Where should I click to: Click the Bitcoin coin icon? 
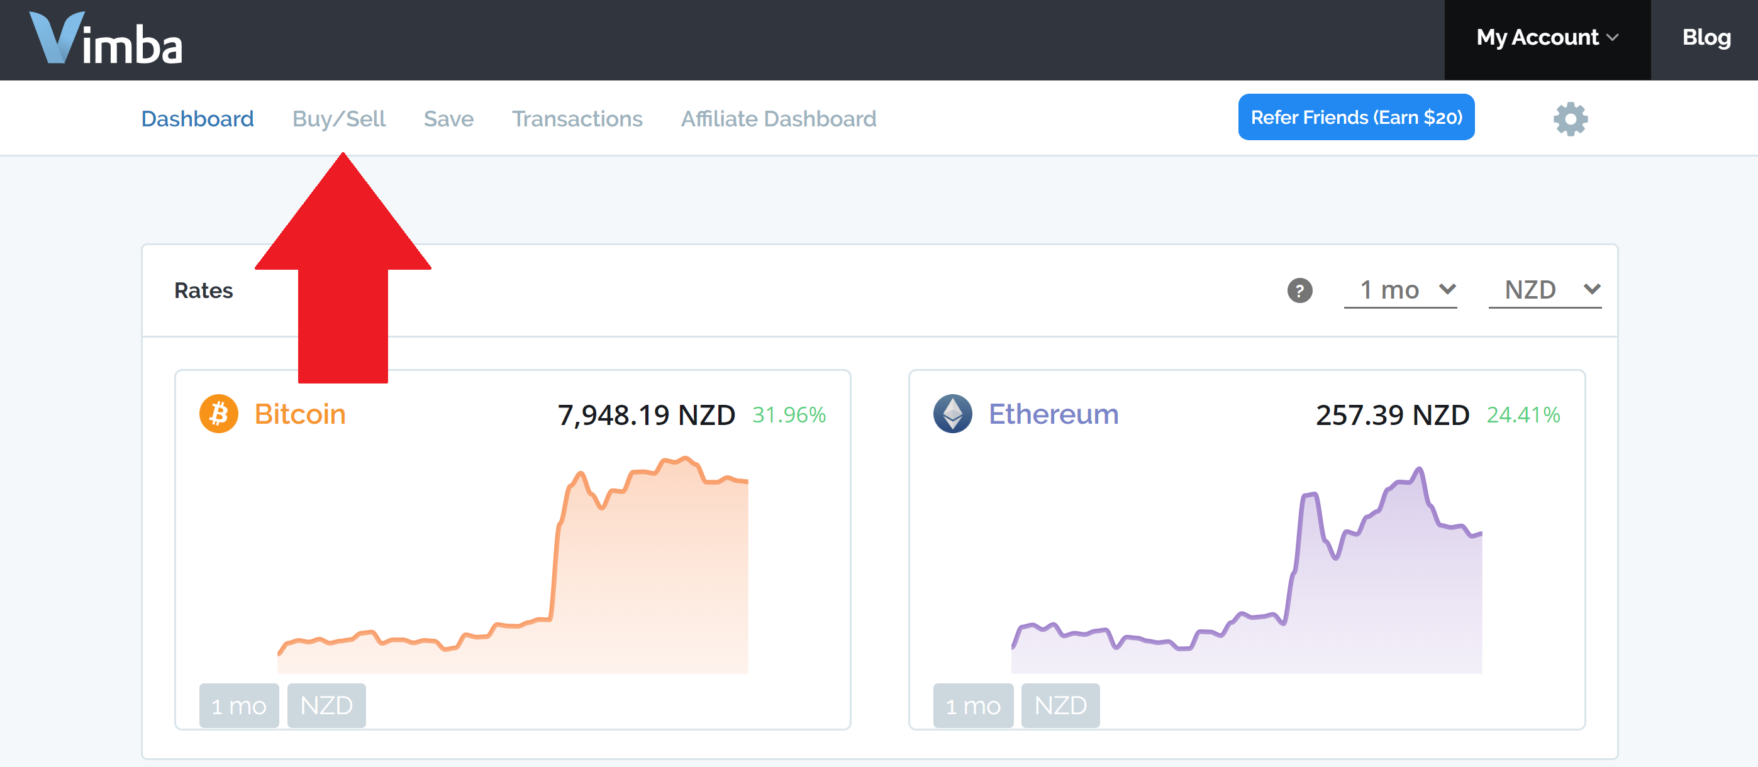(218, 414)
